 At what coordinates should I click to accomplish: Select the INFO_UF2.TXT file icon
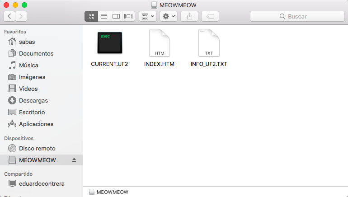pyautogui.click(x=209, y=42)
